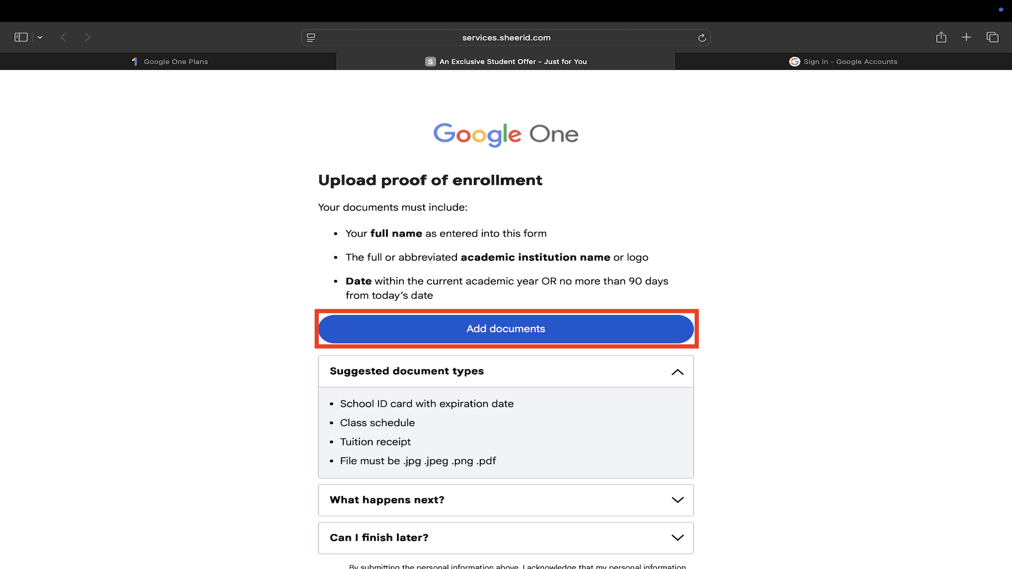Click the page reader icon in address bar

point(311,37)
